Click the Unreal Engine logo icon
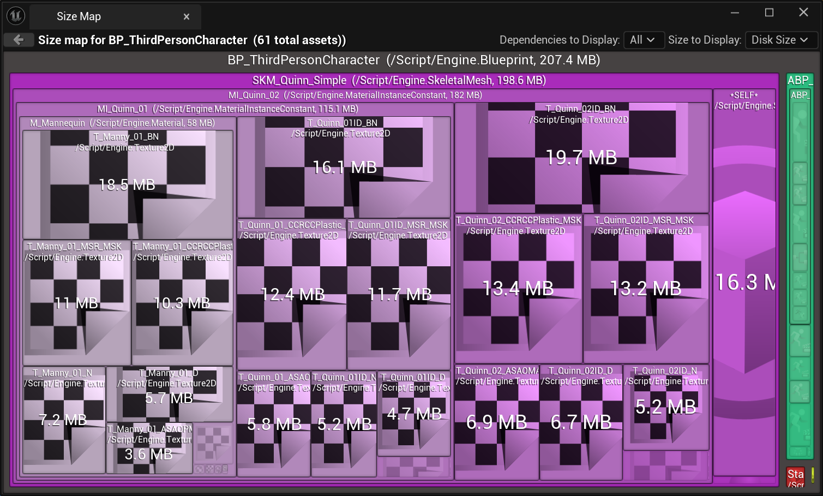This screenshot has width=823, height=496. (16, 16)
